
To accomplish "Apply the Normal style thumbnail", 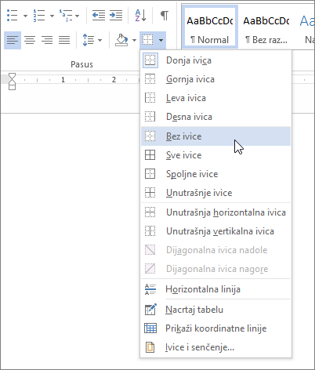I will pyautogui.click(x=210, y=28).
